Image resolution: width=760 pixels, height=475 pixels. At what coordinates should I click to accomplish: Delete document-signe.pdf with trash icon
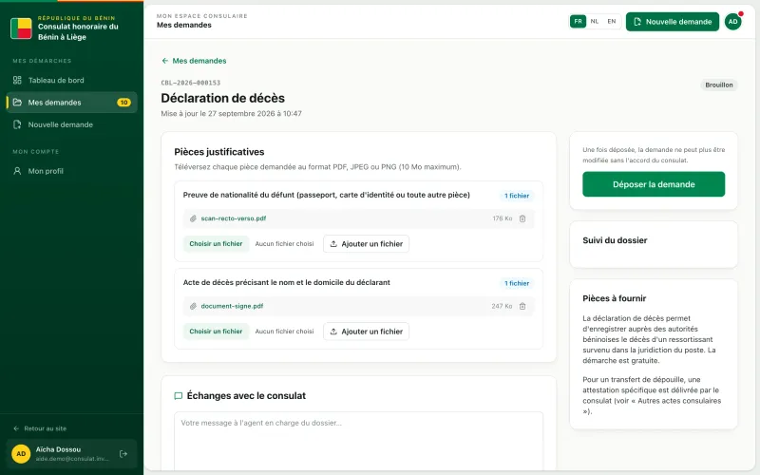(x=522, y=306)
